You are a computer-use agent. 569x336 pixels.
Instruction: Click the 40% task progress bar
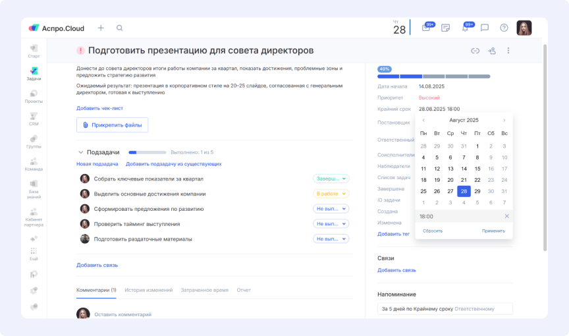point(433,76)
